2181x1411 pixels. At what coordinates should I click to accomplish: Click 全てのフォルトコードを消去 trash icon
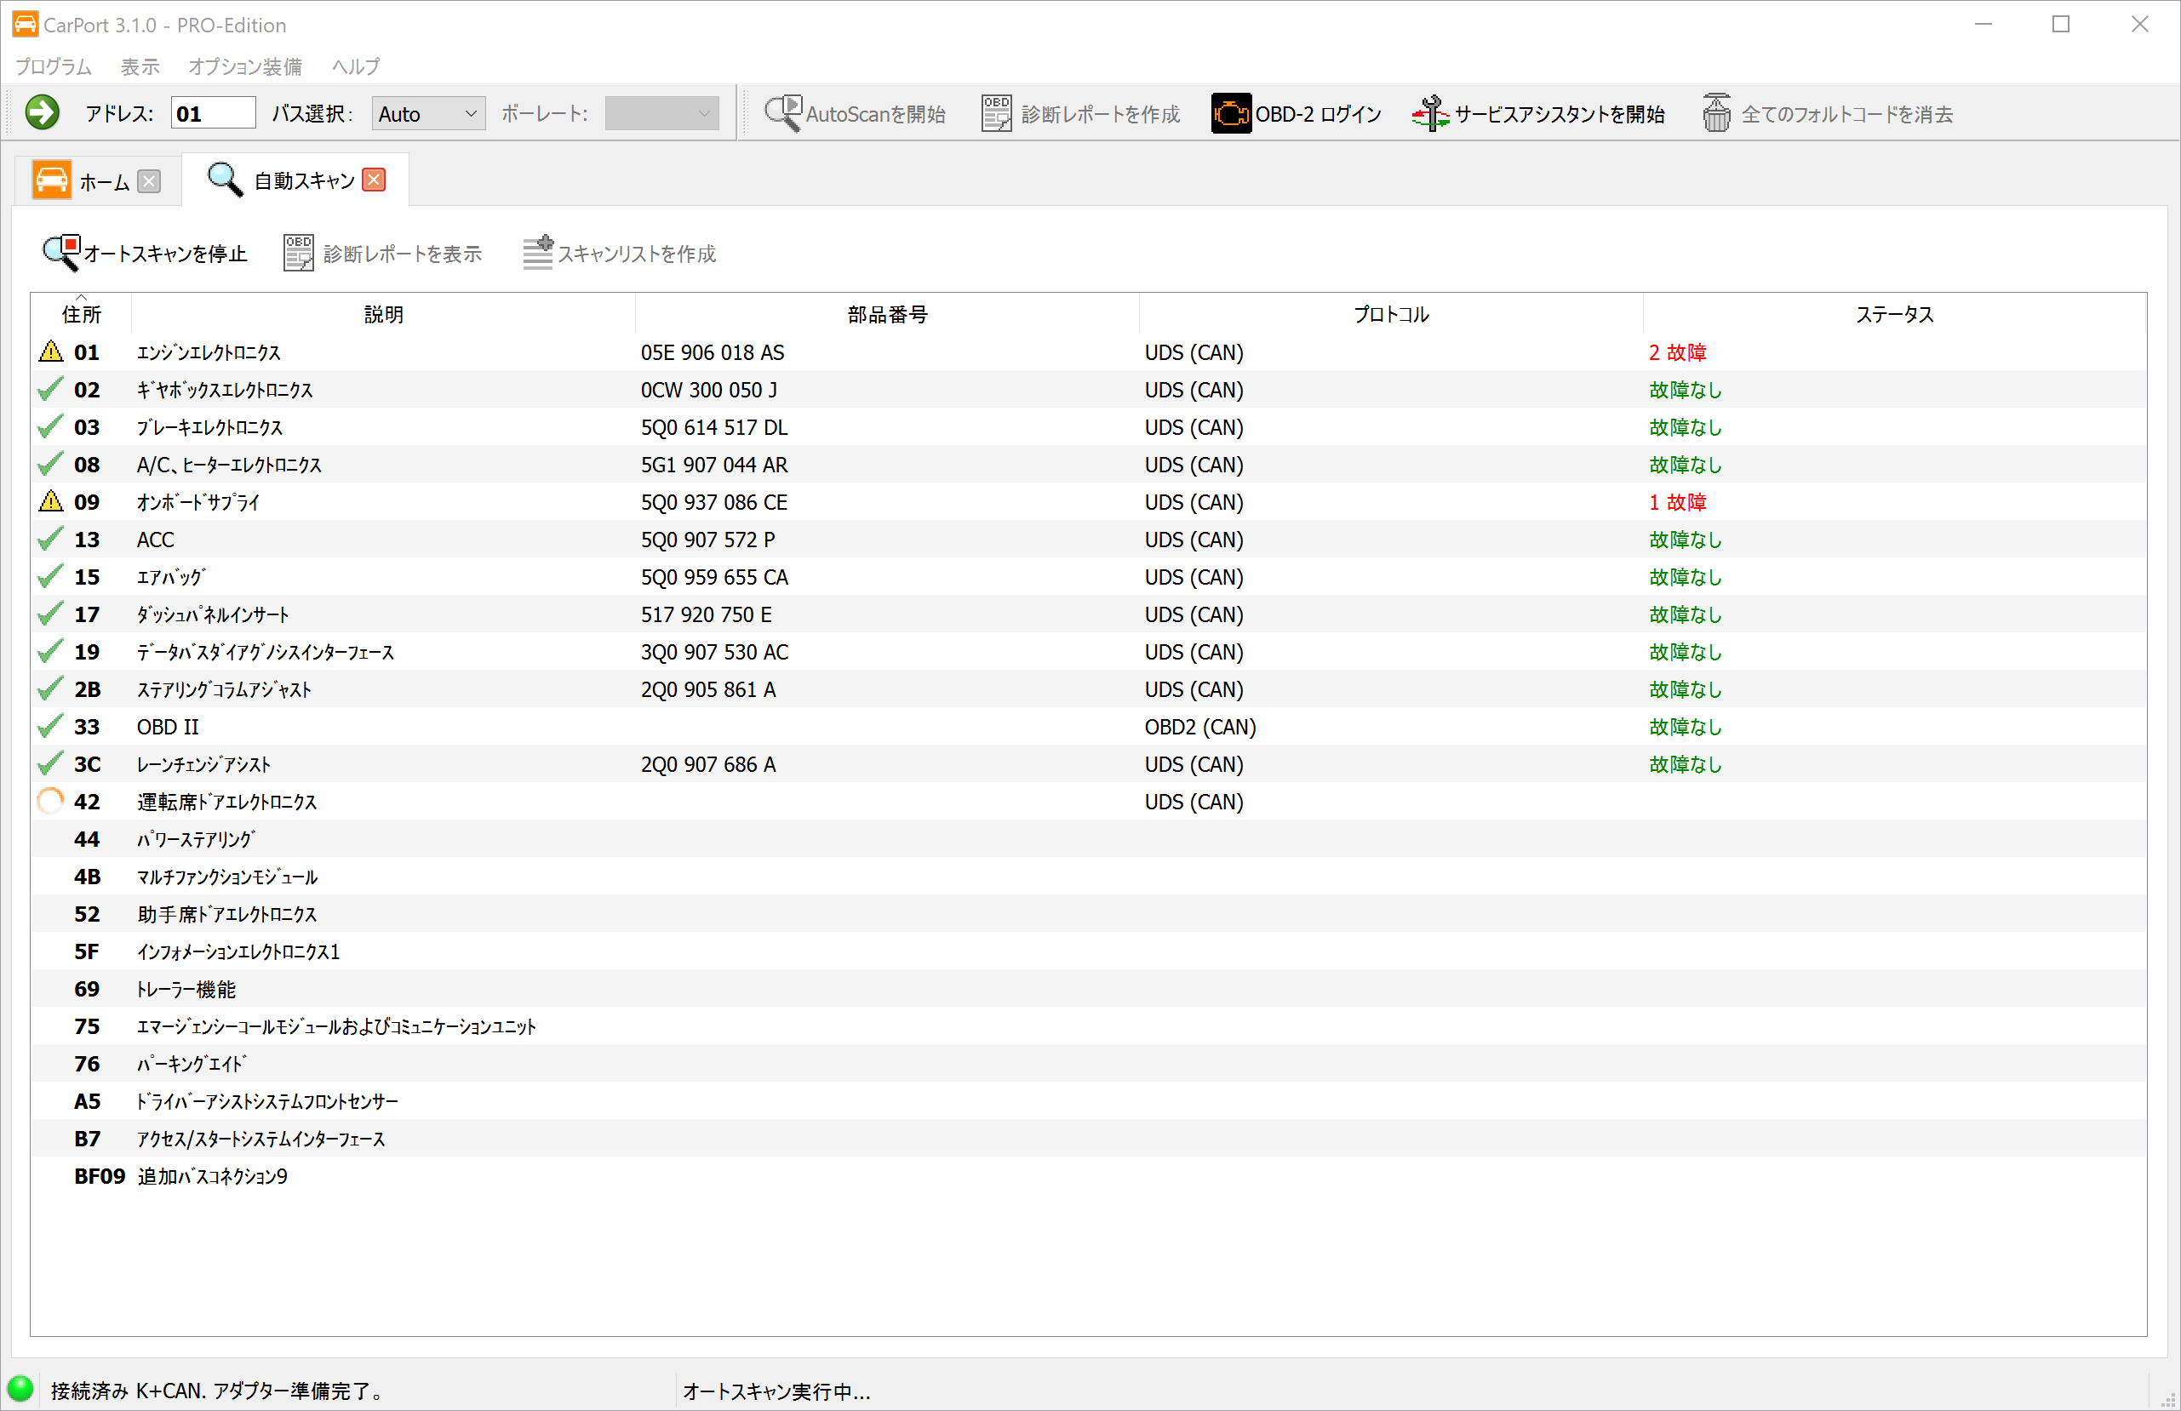(x=1716, y=114)
